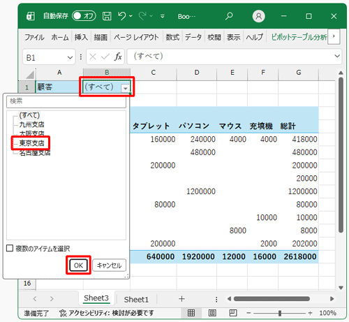
Task: Select (すべて) in the filter list
Action: [x=29, y=115]
